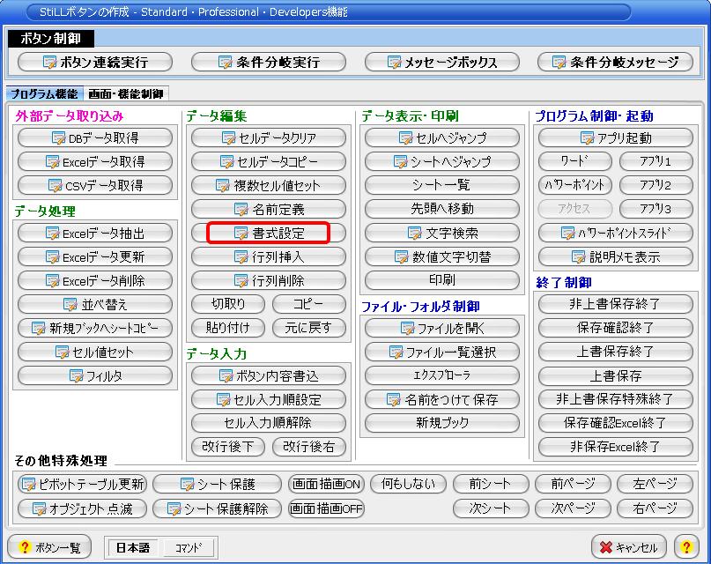The width and height of the screenshot is (711, 564).
Task: Click the フィルタ button
Action: (x=95, y=375)
